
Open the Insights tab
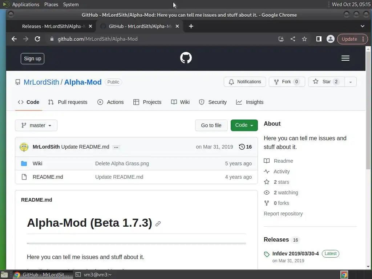pyautogui.click(x=250, y=102)
